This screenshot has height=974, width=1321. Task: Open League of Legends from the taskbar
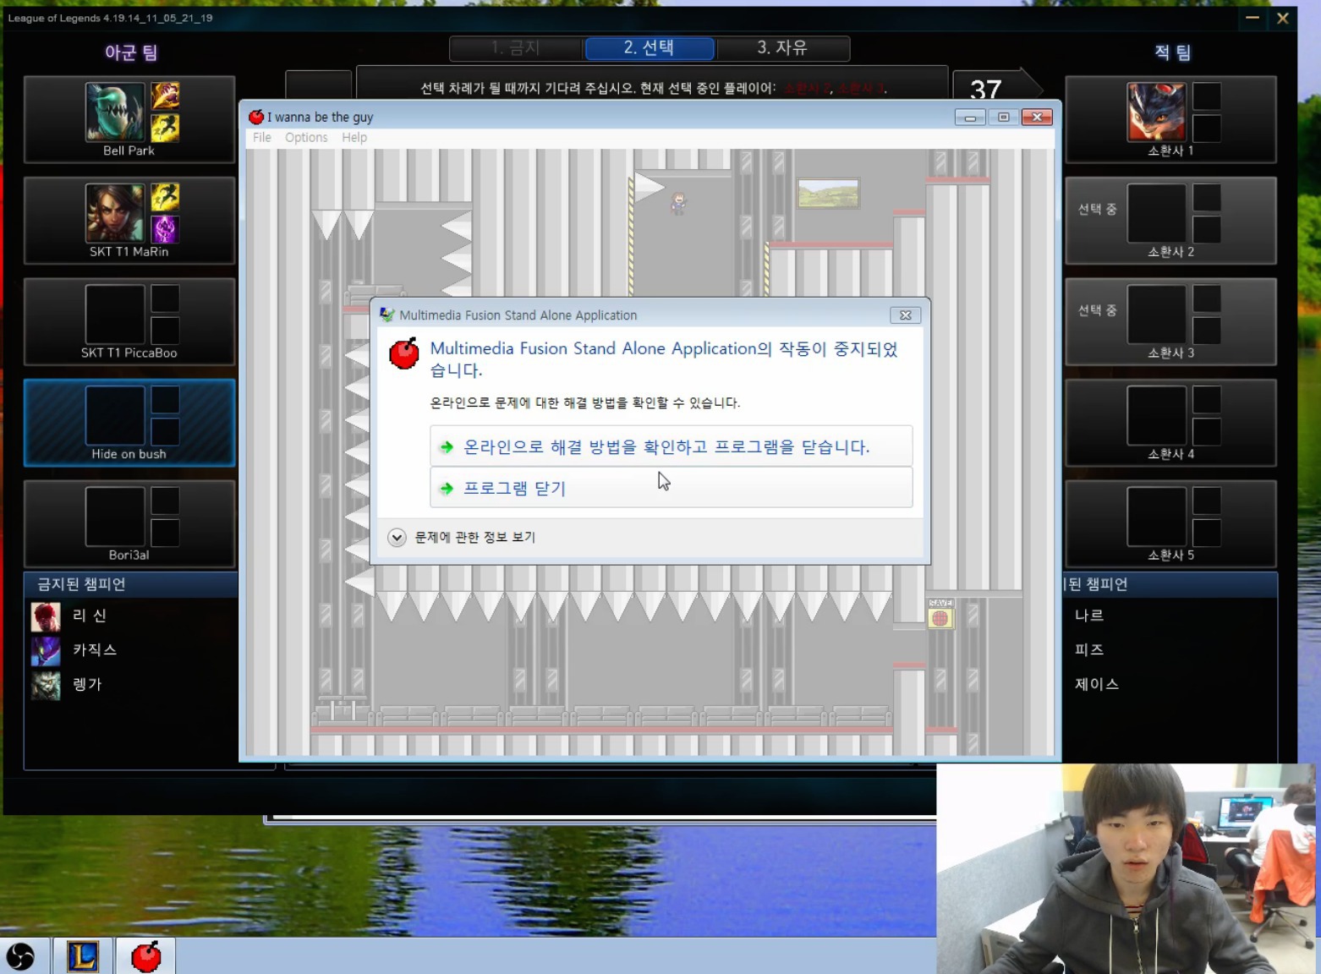point(83,956)
